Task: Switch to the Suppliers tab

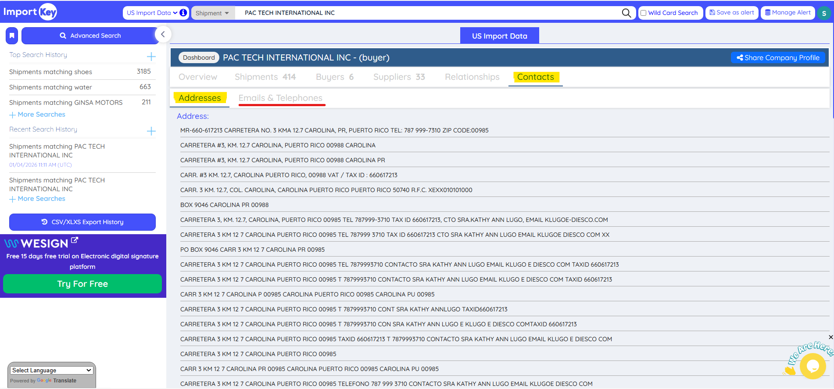Action: [399, 77]
